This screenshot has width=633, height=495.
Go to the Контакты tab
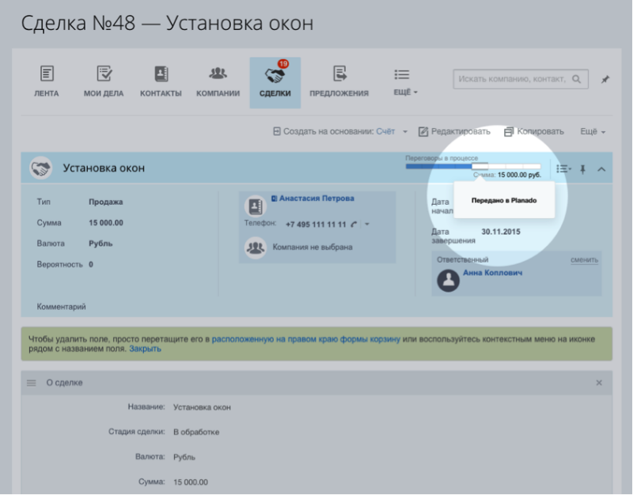coord(161,82)
